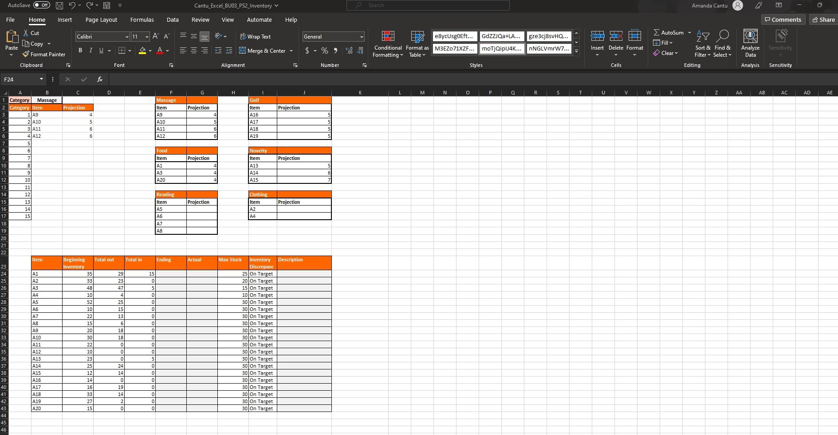Viewport: 838px width, 435px height.
Task: Toggle AutoSave switch
Action: pos(42,5)
